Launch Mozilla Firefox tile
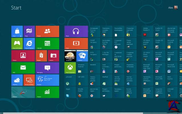Viewport: 182px width, 114px height. point(82,92)
